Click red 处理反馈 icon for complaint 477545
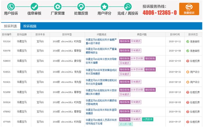 [188, 122]
